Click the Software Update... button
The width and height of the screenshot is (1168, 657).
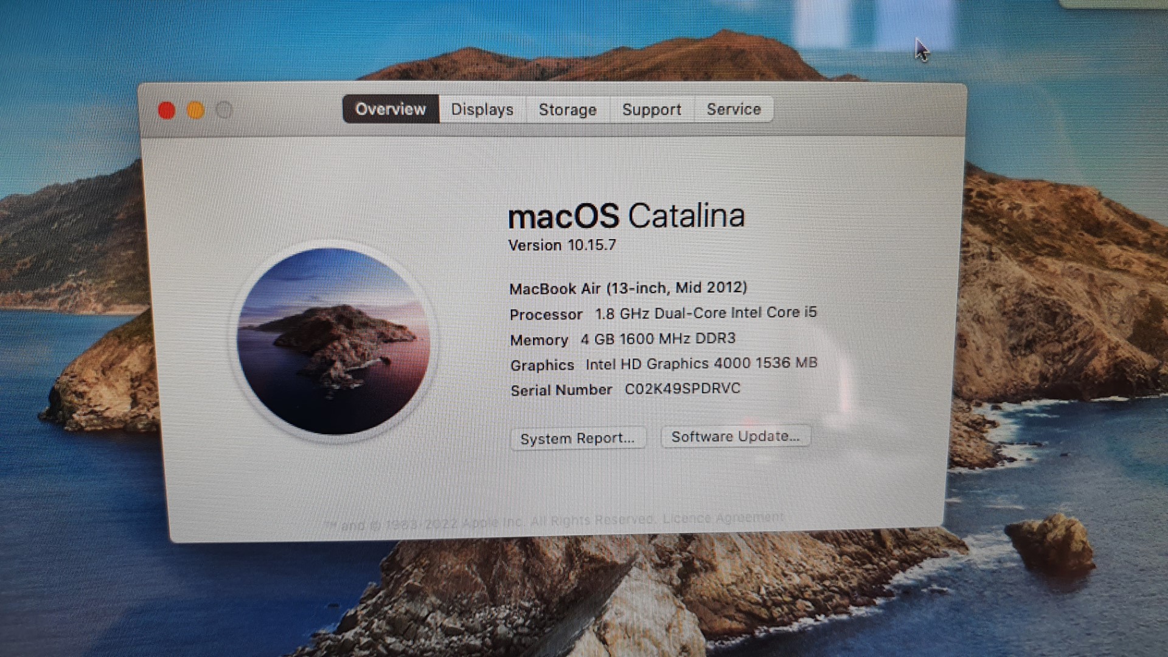735,437
